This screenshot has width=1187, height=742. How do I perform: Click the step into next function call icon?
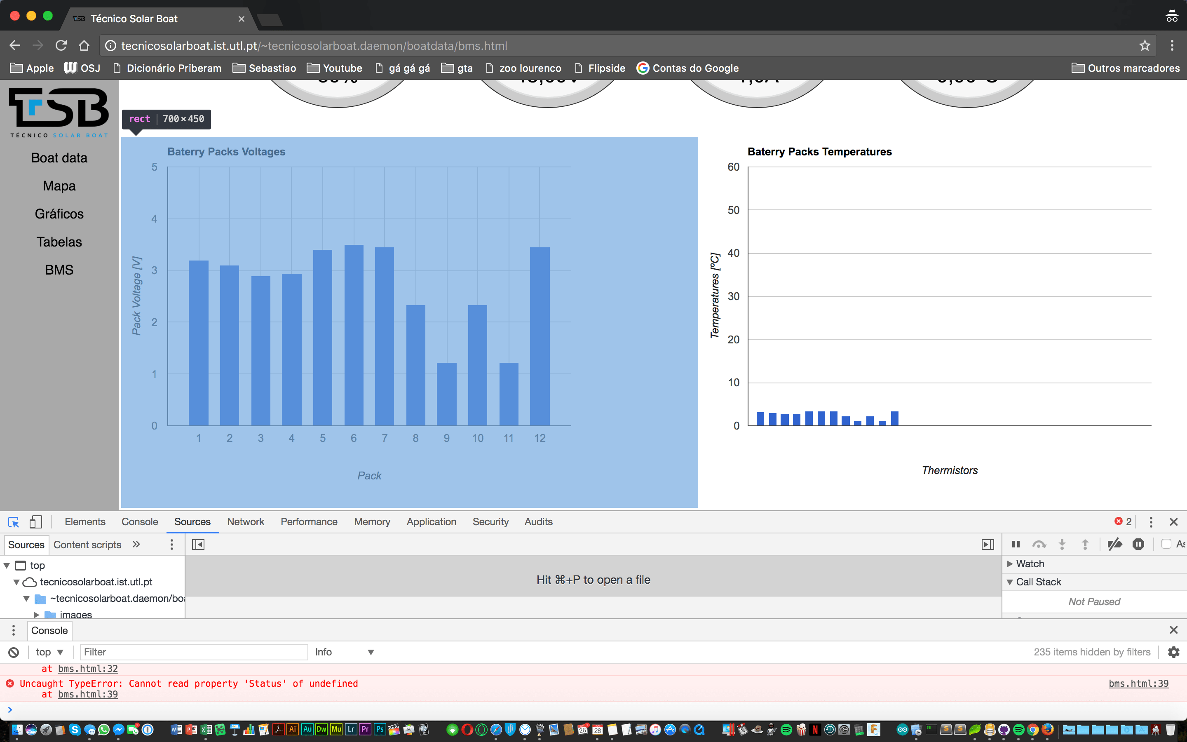[x=1062, y=544]
